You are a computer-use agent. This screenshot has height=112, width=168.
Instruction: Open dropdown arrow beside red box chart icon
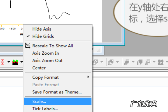(x=8, y=62)
